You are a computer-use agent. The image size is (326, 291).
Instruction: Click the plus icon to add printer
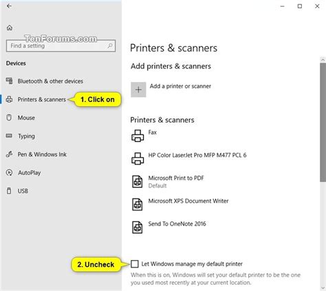(138, 90)
